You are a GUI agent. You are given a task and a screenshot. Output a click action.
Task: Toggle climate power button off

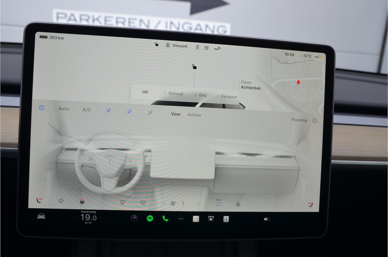pos(42,108)
